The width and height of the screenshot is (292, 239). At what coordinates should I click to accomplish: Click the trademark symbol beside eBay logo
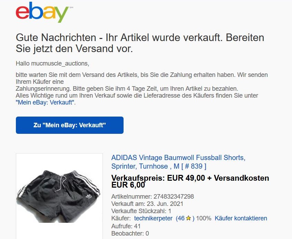click(x=71, y=8)
